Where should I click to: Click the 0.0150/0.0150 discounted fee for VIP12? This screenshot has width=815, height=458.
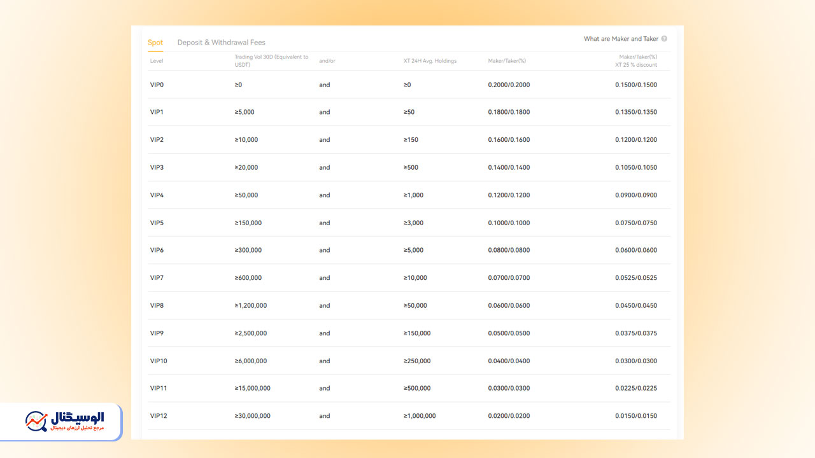click(x=636, y=416)
